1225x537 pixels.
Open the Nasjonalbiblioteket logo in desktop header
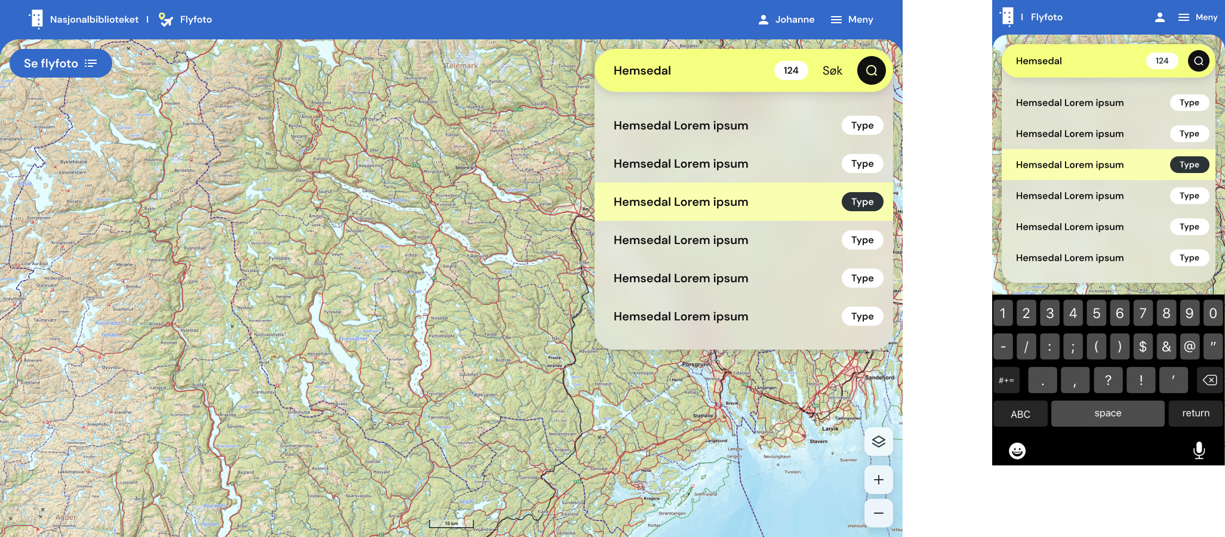click(36, 19)
